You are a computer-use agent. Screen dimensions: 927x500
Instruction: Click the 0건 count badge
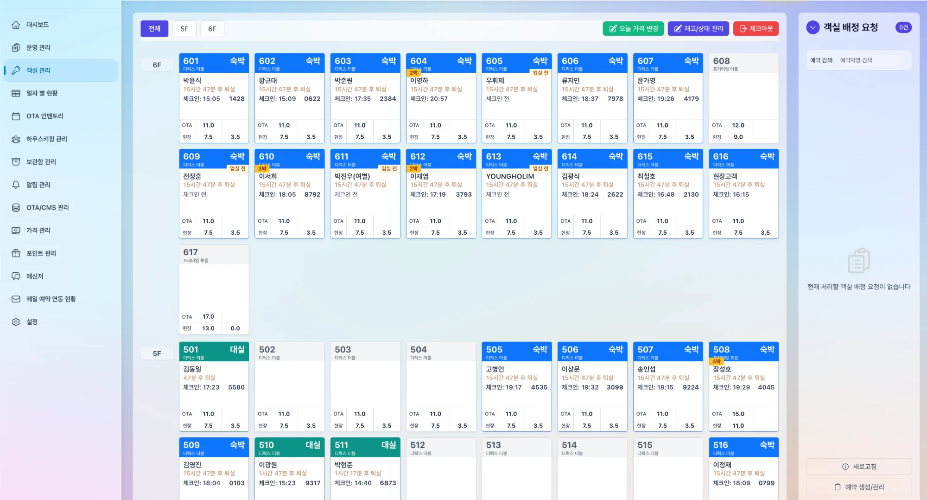pyautogui.click(x=903, y=27)
